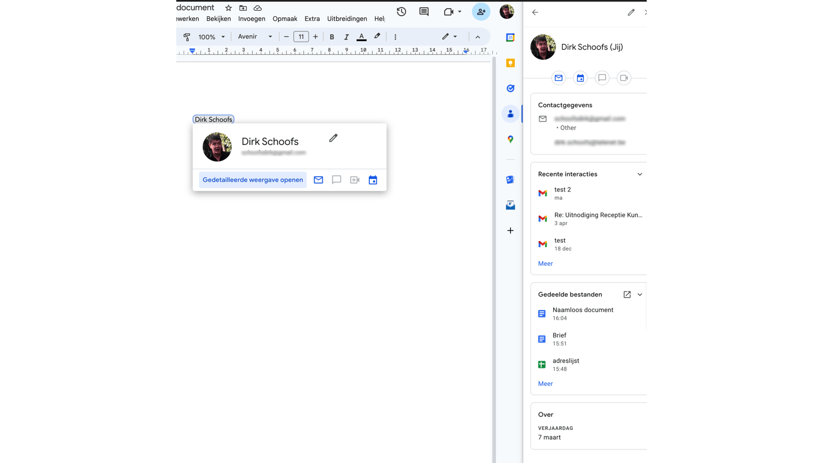
Task: Open the comments history icon
Action: click(x=424, y=12)
